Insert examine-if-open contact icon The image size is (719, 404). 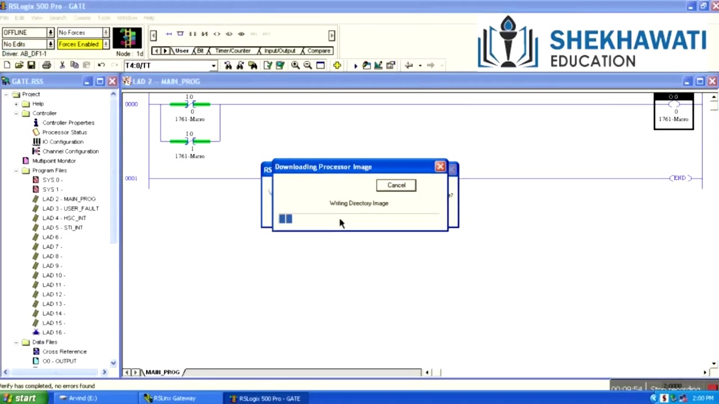[204, 34]
